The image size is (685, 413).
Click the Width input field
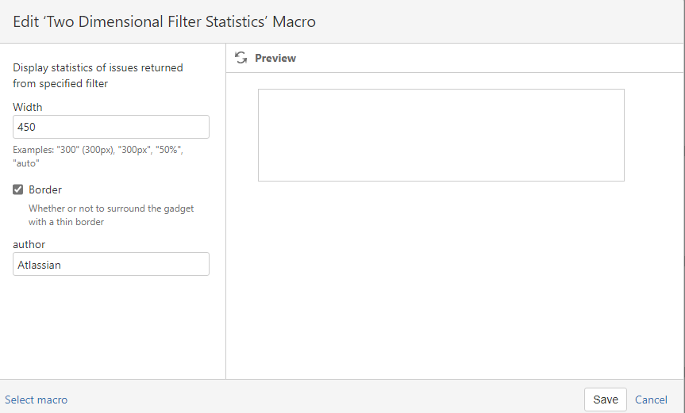[111, 127]
